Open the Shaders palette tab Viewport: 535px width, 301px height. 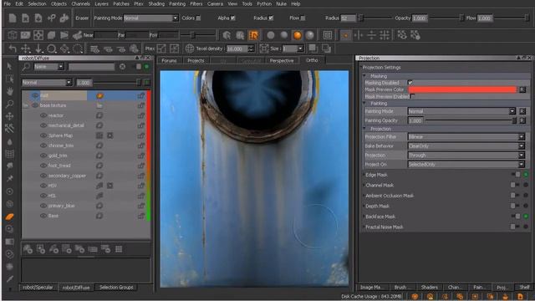[429, 288]
